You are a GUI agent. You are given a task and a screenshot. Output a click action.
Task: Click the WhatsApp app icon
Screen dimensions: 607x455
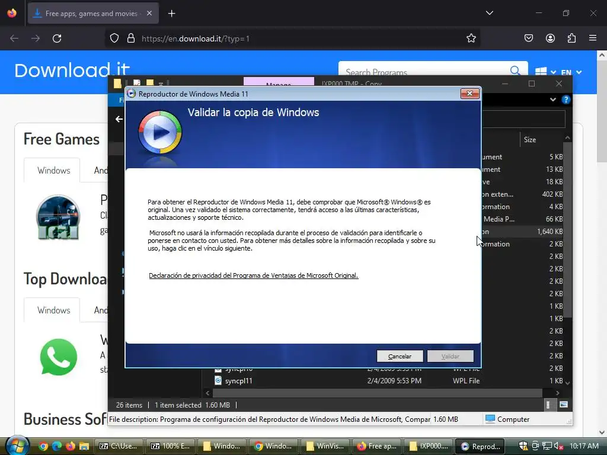(59, 357)
